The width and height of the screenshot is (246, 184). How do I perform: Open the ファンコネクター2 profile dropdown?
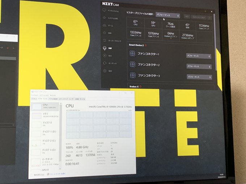199,66
